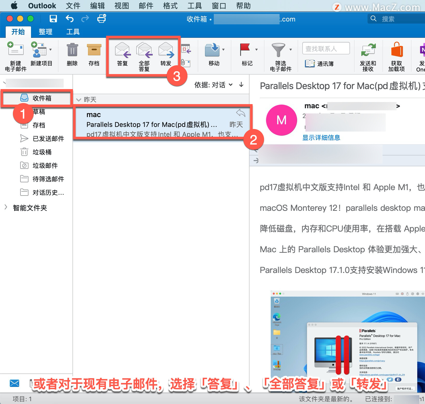Click the meeting reply calendar icon
The image size is (425, 404).
click(186, 49)
